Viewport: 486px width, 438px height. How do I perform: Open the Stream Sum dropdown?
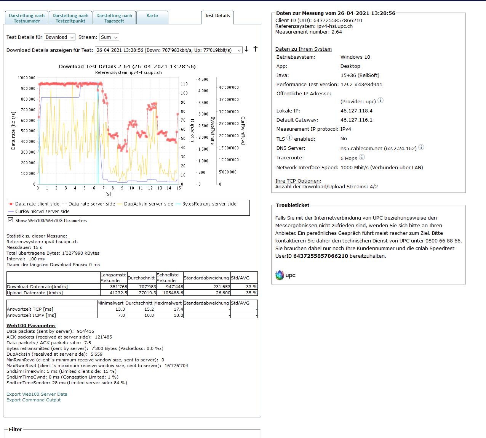[109, 37]
